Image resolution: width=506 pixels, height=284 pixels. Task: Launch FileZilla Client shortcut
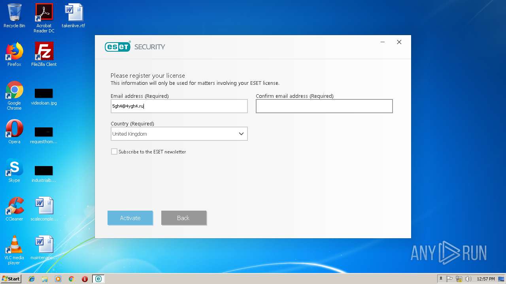tap(44, 54)
